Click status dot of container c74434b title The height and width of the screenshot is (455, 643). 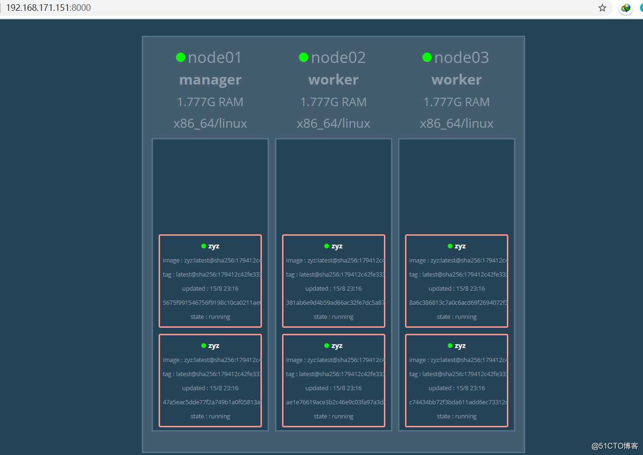pos(450,346)
